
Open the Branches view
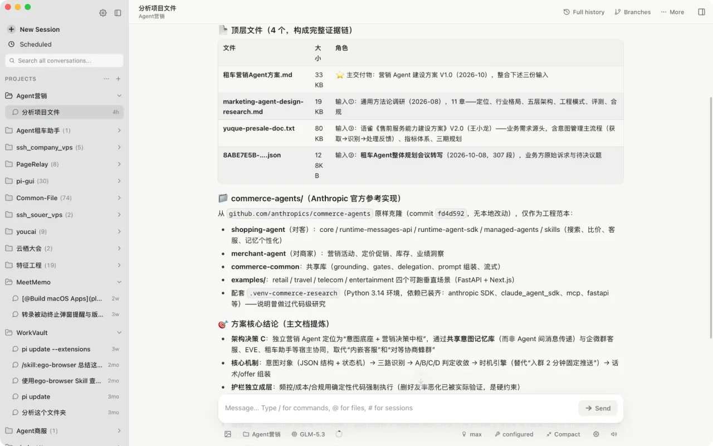tap(632, 12)
